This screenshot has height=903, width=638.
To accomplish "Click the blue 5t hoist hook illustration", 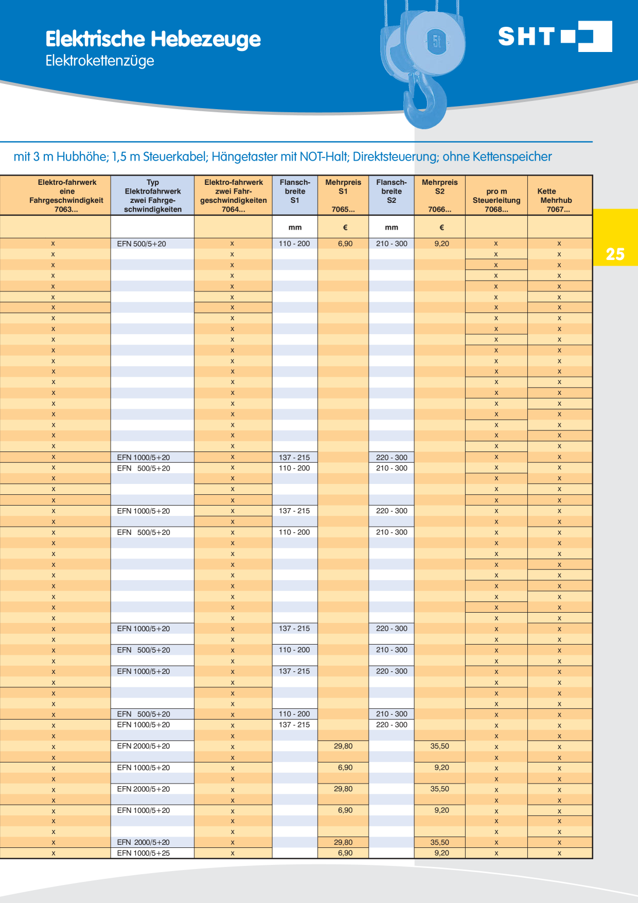I will (423, 64).
